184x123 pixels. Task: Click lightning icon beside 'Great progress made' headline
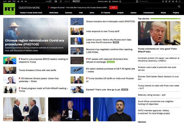[20, 88]
